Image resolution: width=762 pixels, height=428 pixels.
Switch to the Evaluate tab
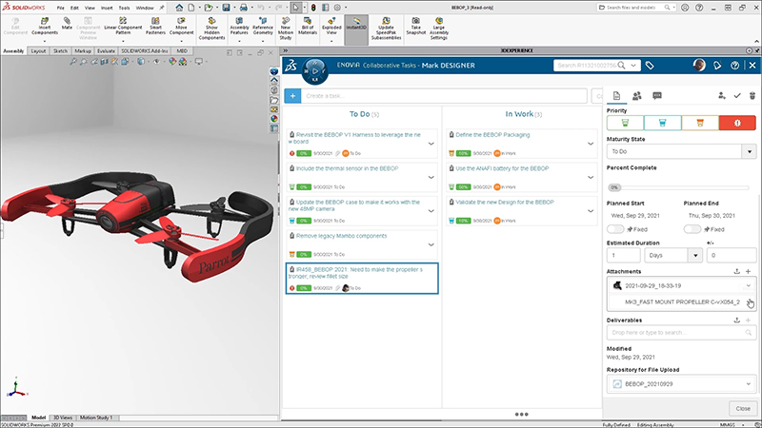click(x=106, y=51)
